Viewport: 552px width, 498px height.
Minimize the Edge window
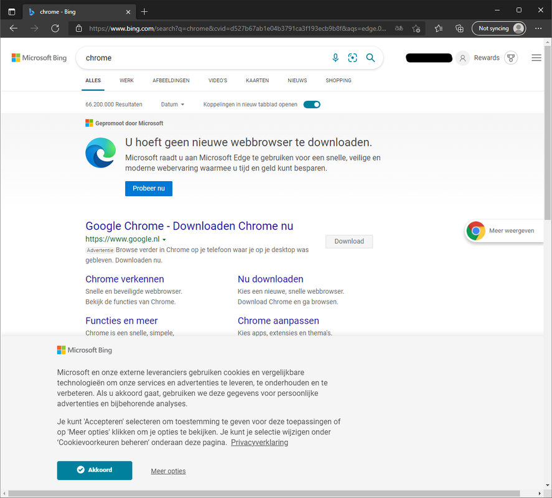[x=497, y=10]
